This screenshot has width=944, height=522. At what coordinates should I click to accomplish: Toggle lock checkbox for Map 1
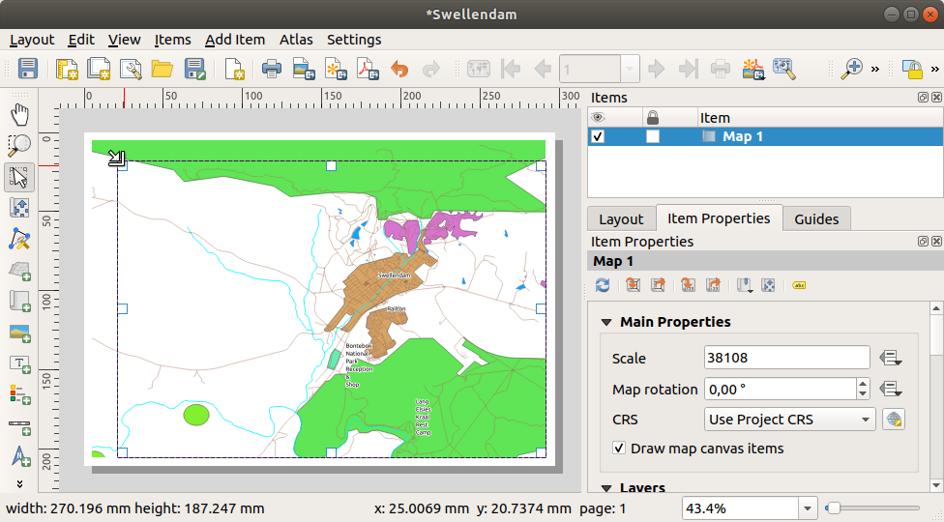(x=653, y=137)
